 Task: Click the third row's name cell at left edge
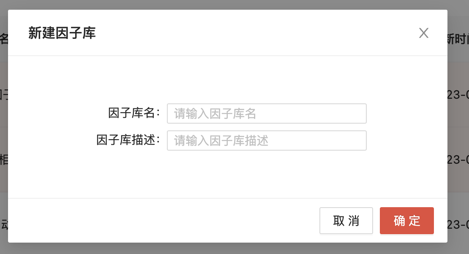4,224
